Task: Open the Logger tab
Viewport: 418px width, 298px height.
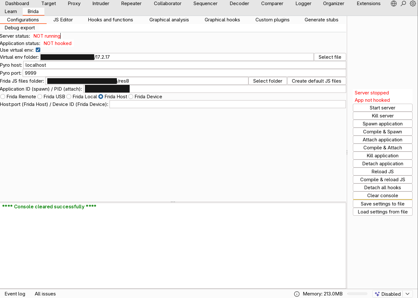Action: tap(303, 4)
